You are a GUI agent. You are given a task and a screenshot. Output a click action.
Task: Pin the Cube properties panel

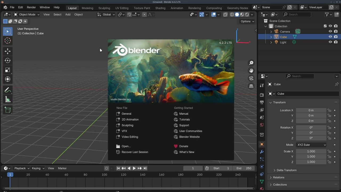coord(336,84)
